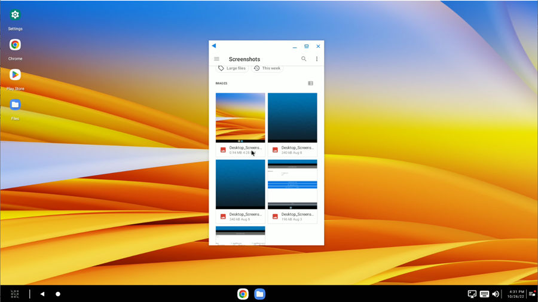Open the app drawer grid on taskbar
Image resolution: width=538 pixels, height=302 pixels.
click(15, 294)
